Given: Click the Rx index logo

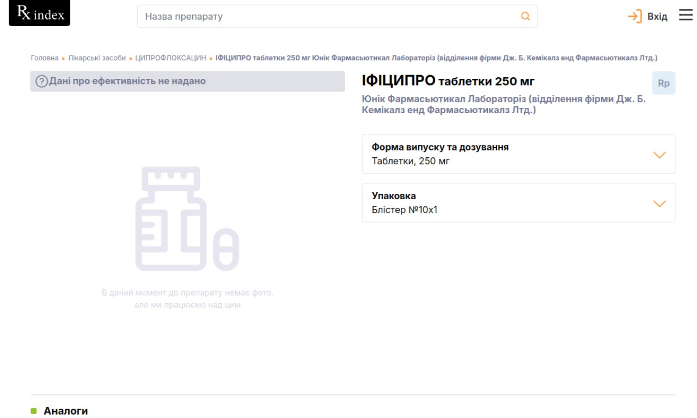Looking at the screenshot, I should point(40,14).
